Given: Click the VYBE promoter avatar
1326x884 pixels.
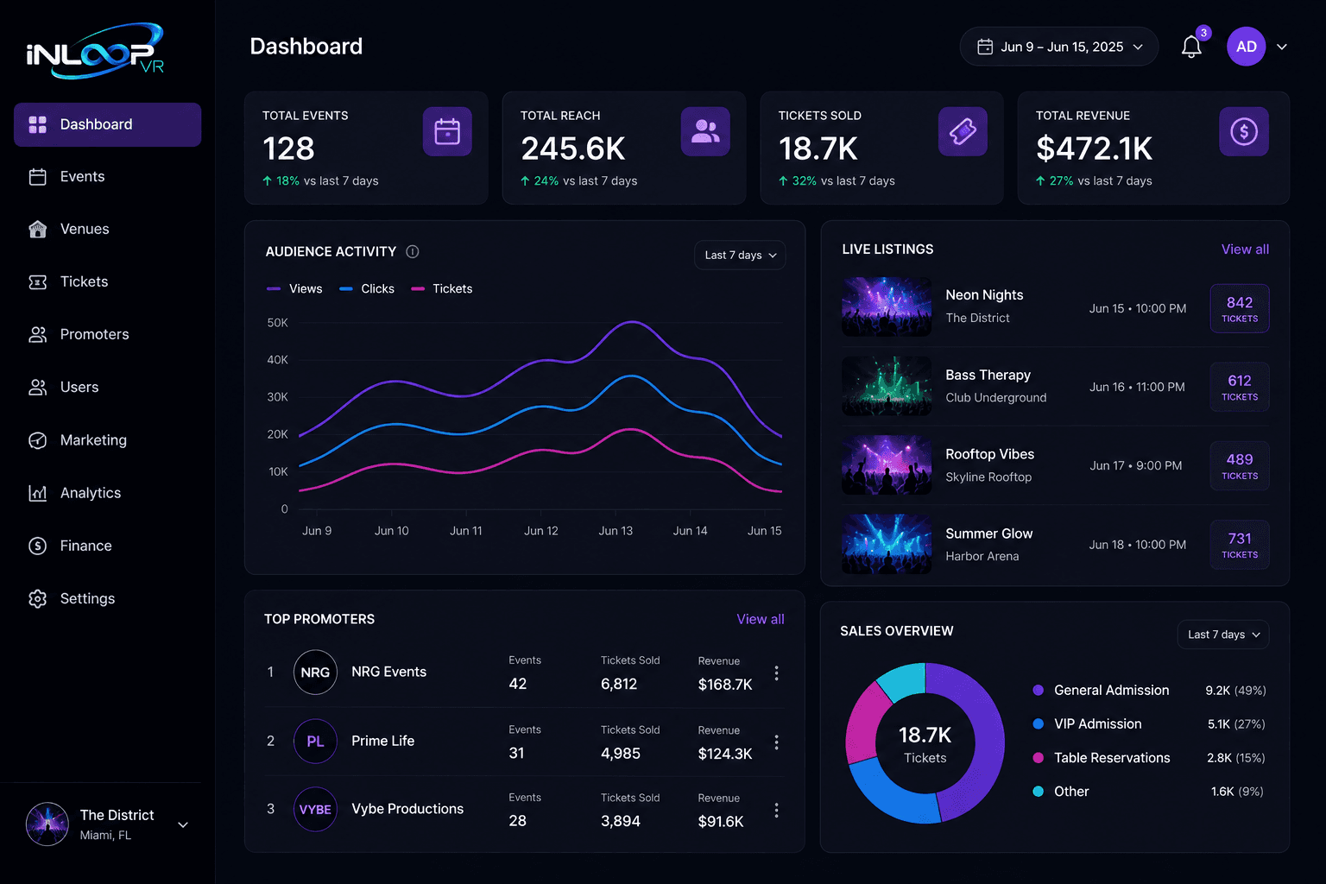Looking at the screenshot, I should [315, 809].
